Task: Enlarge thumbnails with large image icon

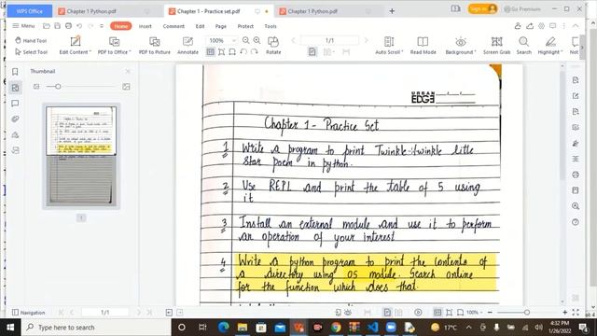Action: coord(126,87)
